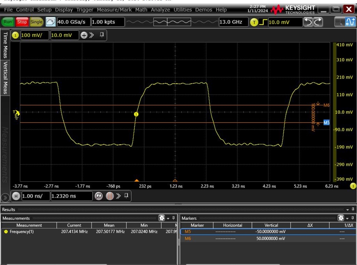Click the zoom Z icon
Viewport: 357px width, 265px height.
click(x=99, y=196)
